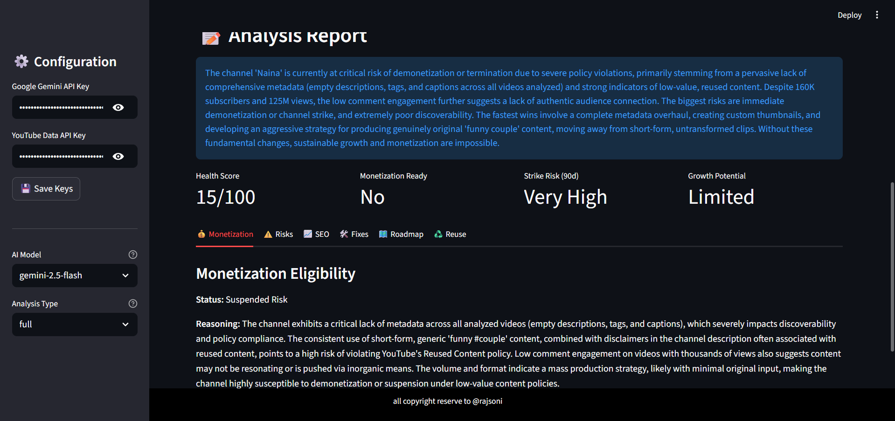The height and width of the screenshot is (421, 895).
Task: Click the floppy disk icon on Save Keys
Action: (x=26, y=188)
